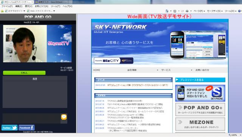The width and height of the screenshot is (242, 137).
Task: Click the SKY-PHONE S logo icon
Action: [217, 92]
